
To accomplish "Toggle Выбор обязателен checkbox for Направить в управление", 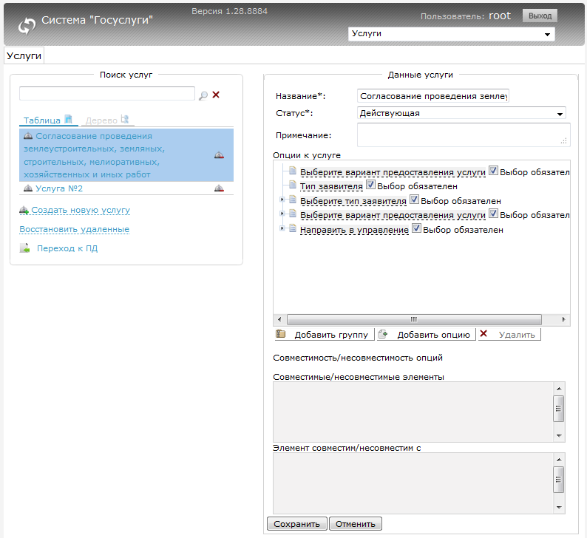I will click(x=416, y=228).
